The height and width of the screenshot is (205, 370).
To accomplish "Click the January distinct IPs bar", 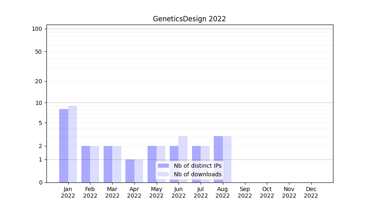I will [64, 146].
